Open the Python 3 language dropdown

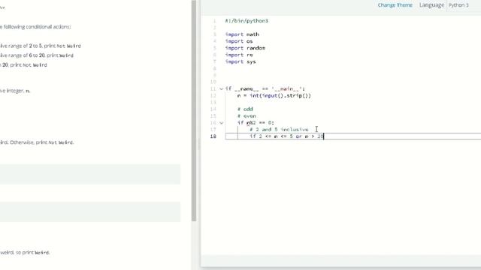tap(458, 5)
